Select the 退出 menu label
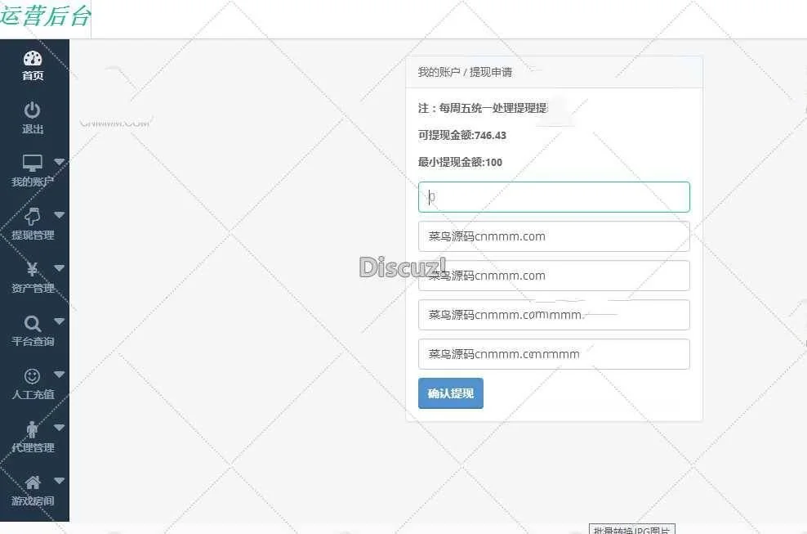 point(33,129)
